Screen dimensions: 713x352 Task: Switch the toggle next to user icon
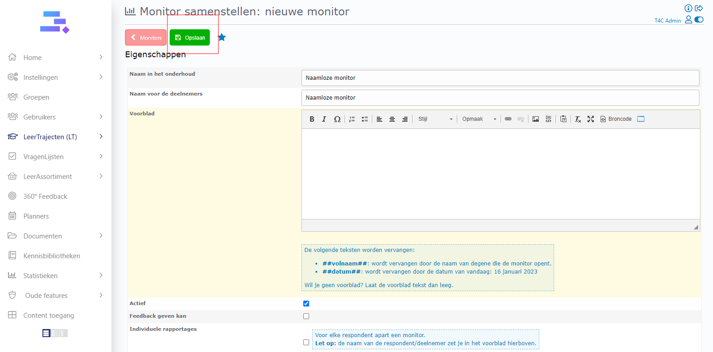699,19
